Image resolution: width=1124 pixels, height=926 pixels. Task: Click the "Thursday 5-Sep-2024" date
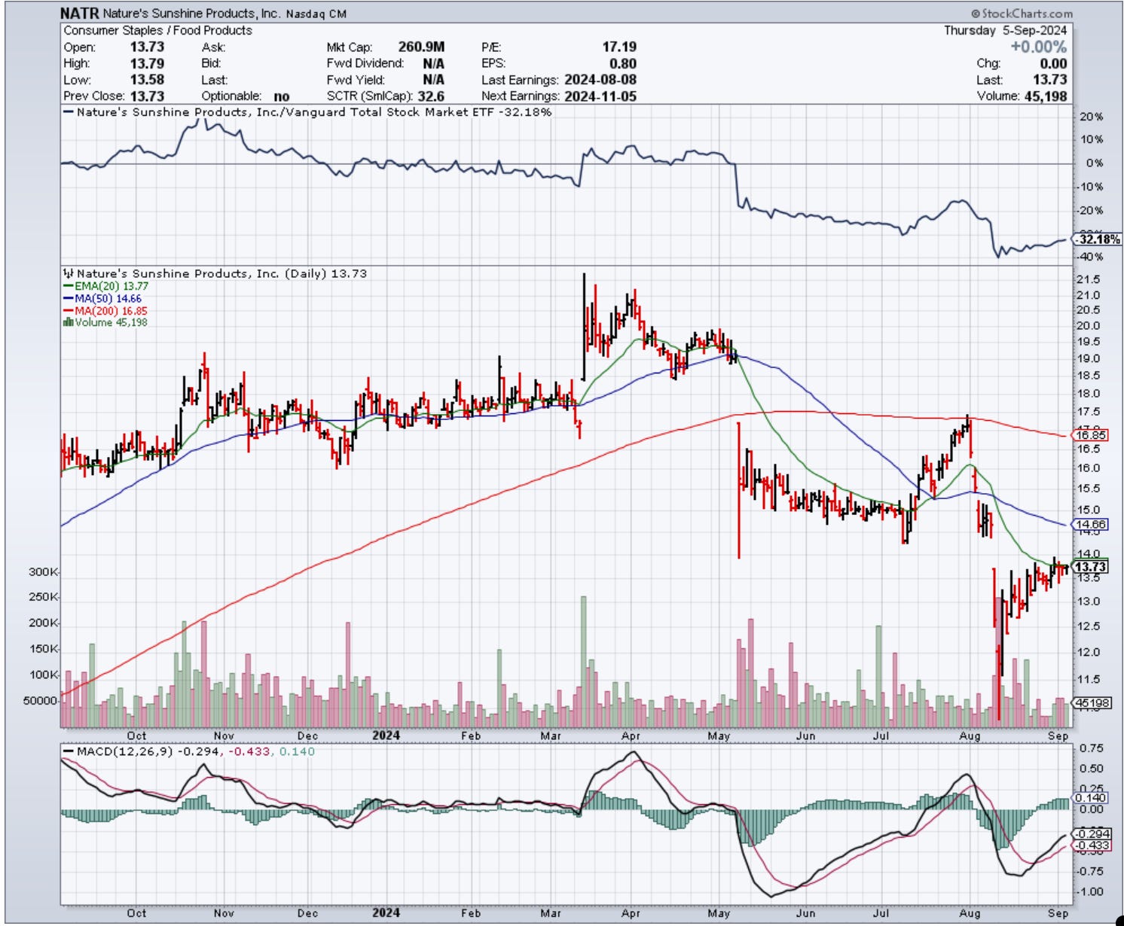[x=1005, y=30]
